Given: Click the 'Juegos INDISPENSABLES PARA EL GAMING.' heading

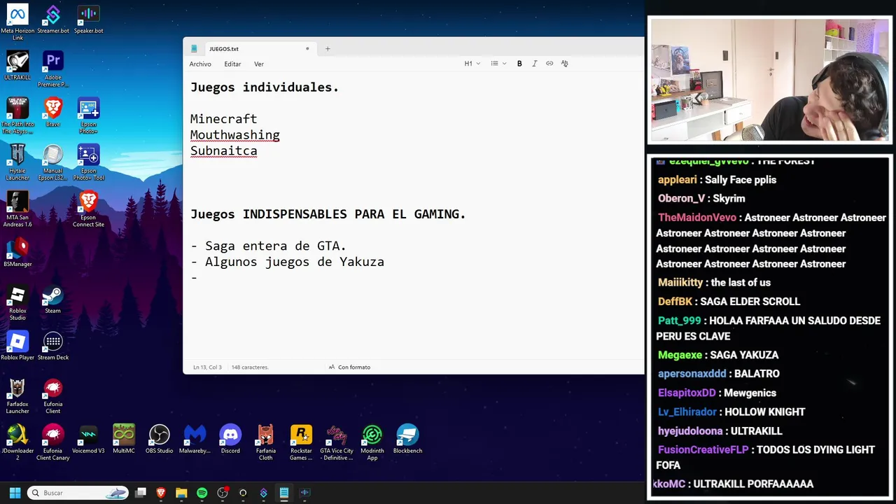Looking at the screenshot, I should (328, 214).
